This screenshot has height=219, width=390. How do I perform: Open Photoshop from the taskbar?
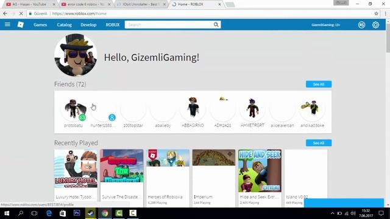coord(77,213)
